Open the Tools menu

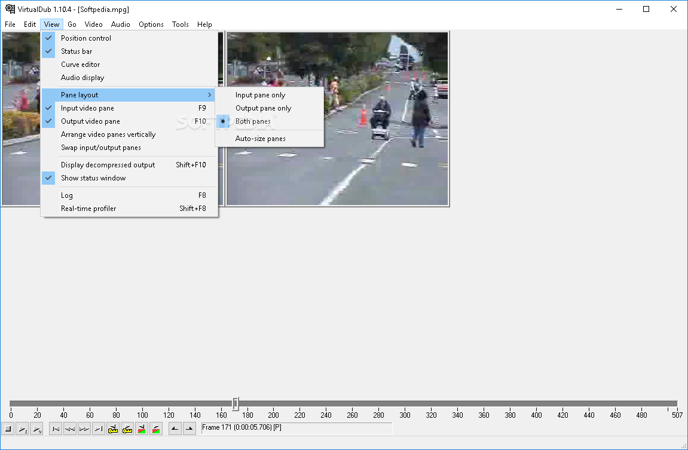[181, 25]
